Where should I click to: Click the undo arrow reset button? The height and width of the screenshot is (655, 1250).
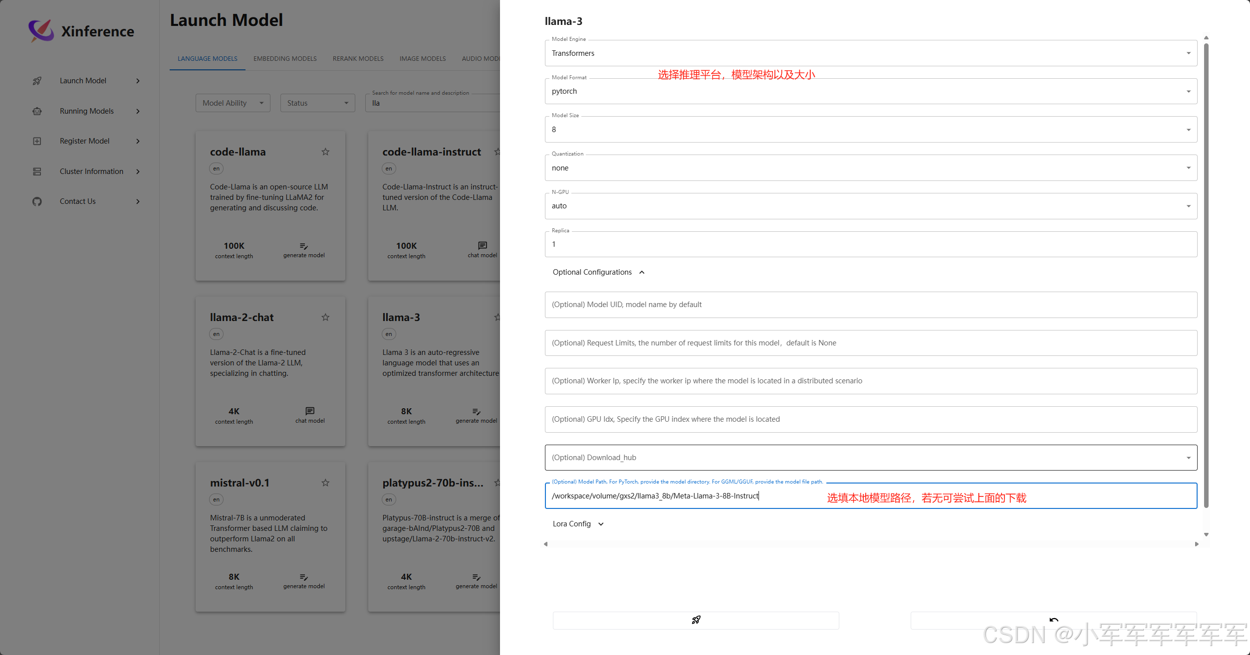(x=1053, y=620)
